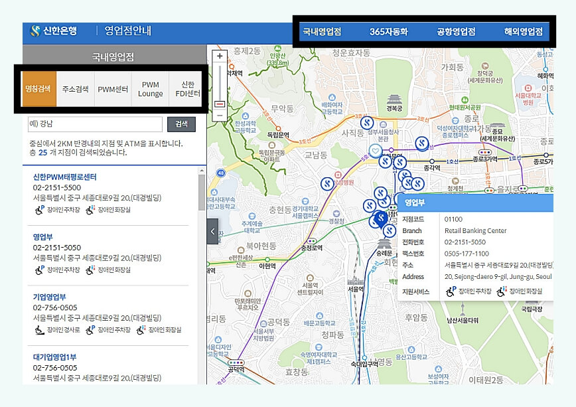Click the 숭례문 gate icon on map
Viewport: 576px width, 407px height.
coord(384,244)
